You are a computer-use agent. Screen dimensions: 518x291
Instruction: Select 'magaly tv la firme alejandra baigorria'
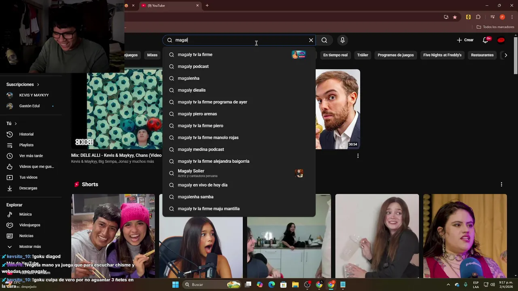click(x=239, y=161)
